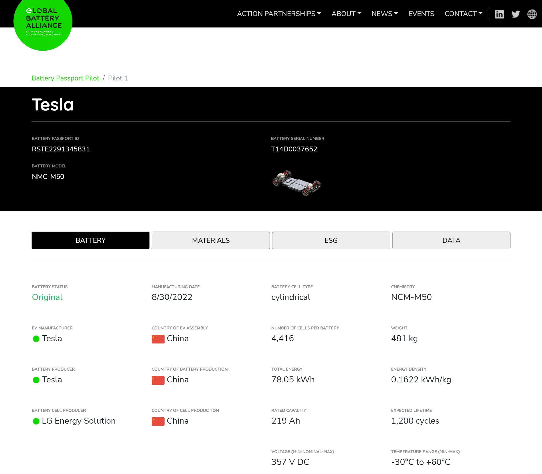This screenshot has width=542, height=474.
Task: Click total energy value 78.05 kWh
Action: [293, 380]
